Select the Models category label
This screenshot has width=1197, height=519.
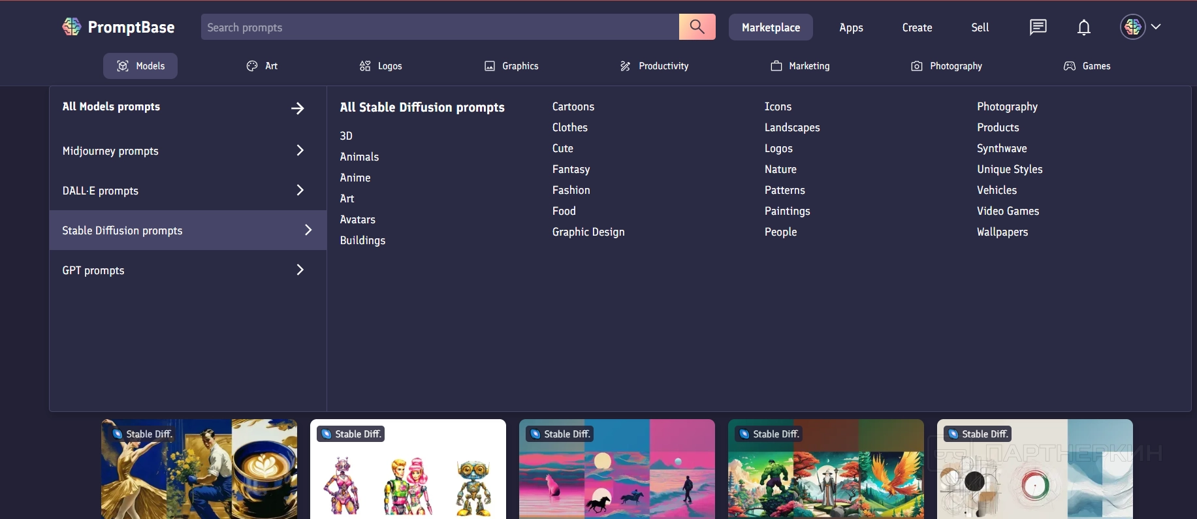[x=150, y=66]
